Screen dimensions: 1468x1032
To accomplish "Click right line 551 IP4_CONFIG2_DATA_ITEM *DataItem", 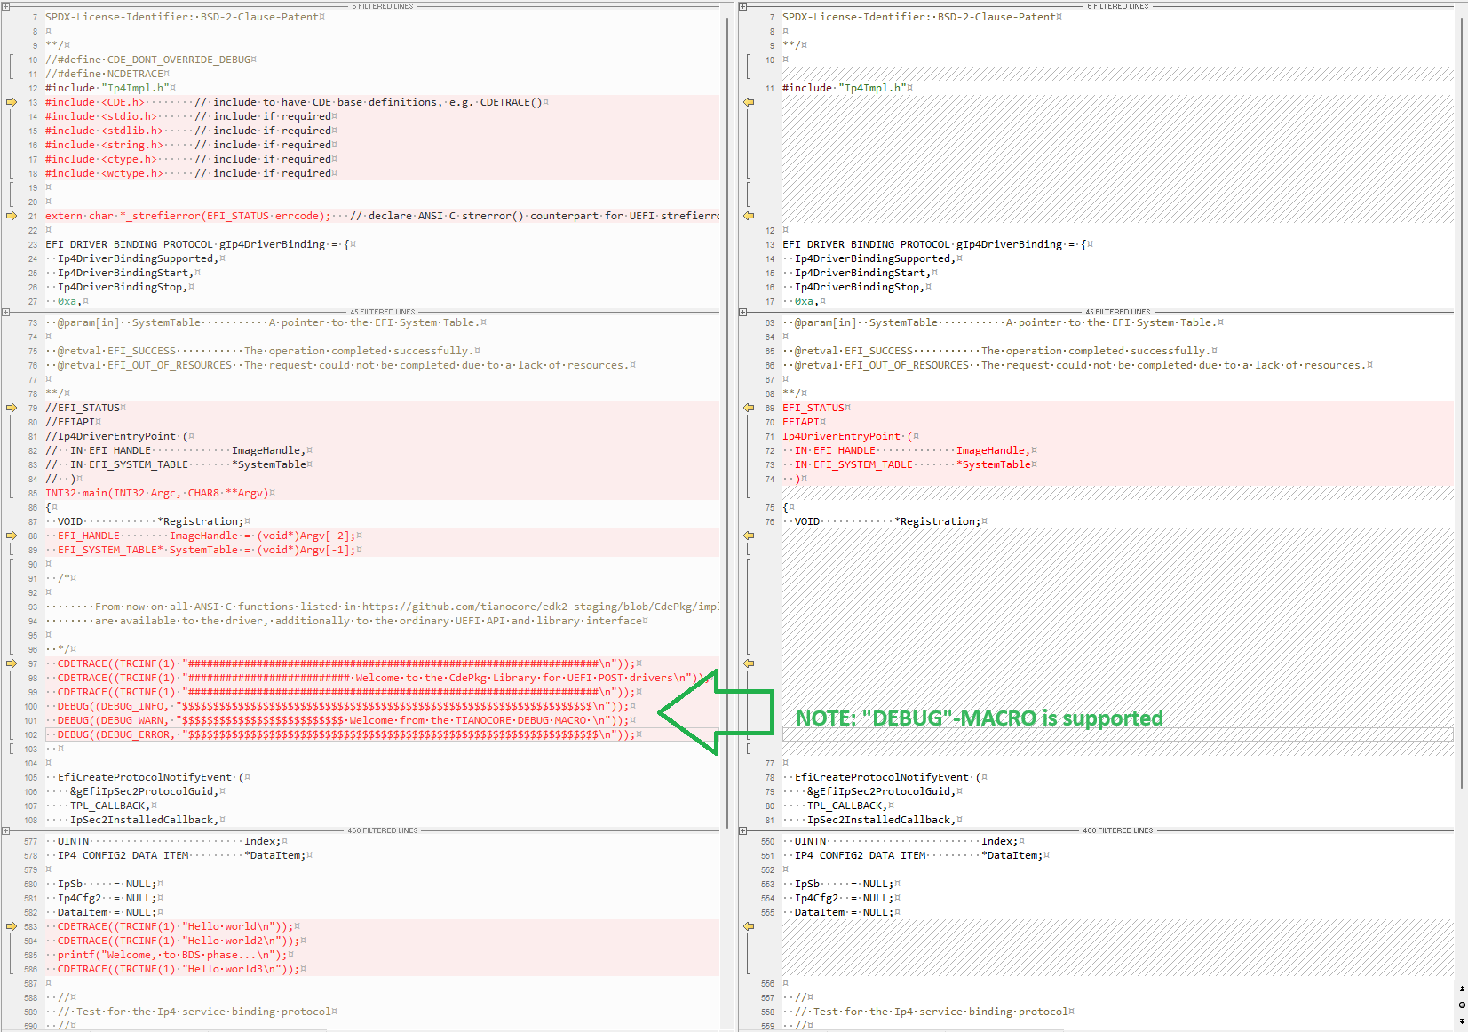I will (922, 855).
